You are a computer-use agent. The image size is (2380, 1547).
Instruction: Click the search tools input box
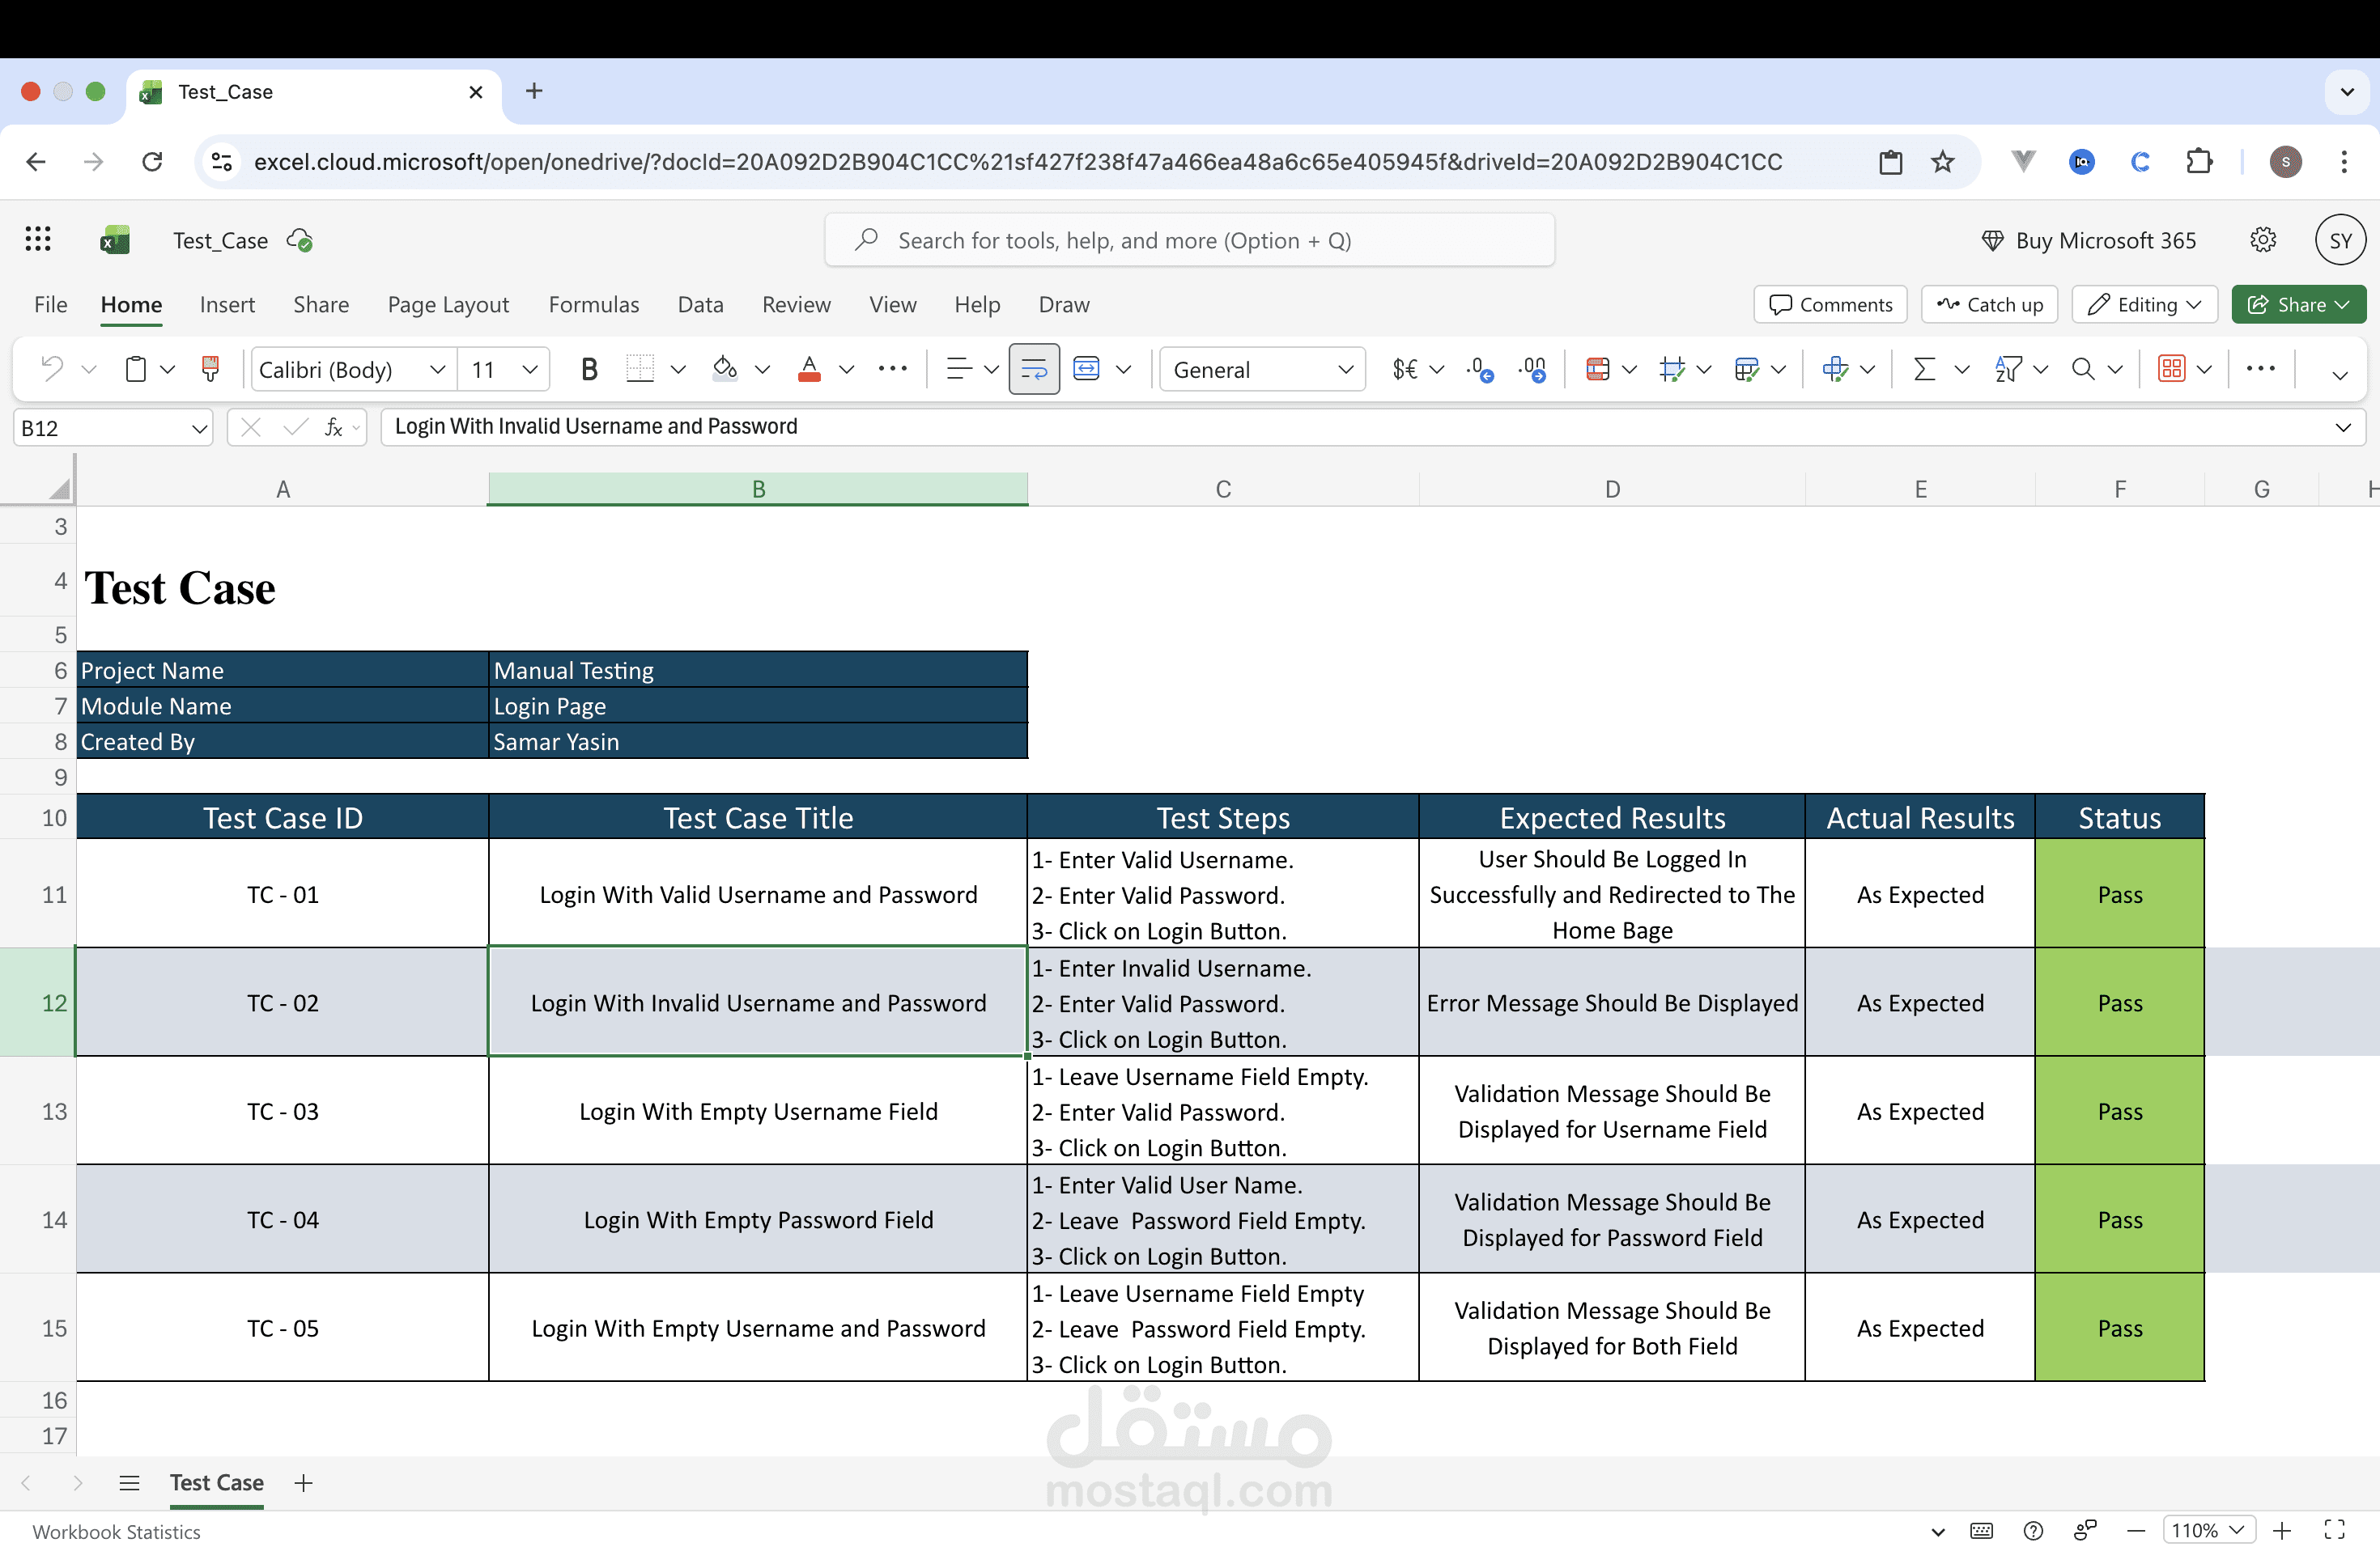(x=1188, y=241)
